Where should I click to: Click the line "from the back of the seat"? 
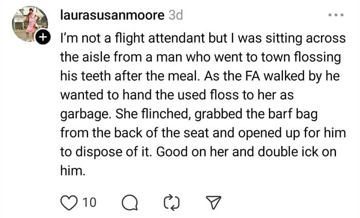pos(126,133)
